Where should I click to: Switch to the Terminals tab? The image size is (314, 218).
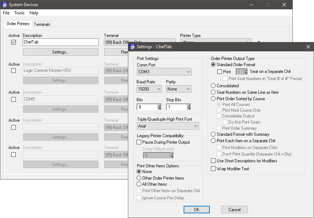coord(42,24)
